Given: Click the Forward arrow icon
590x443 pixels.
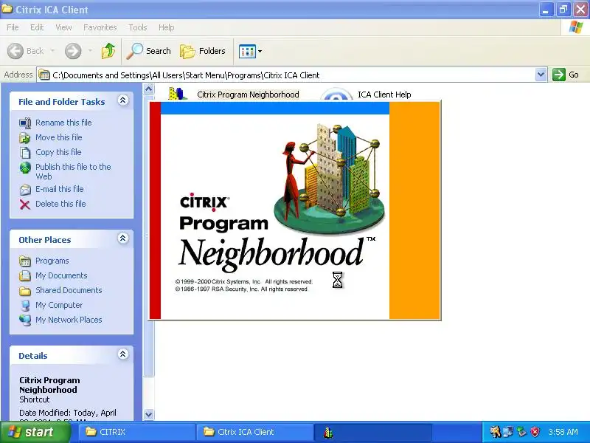Looking at the screenshot, I should coord(73,51).
